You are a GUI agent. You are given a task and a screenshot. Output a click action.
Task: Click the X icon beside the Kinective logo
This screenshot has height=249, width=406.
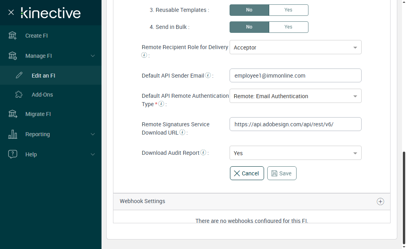11,13
